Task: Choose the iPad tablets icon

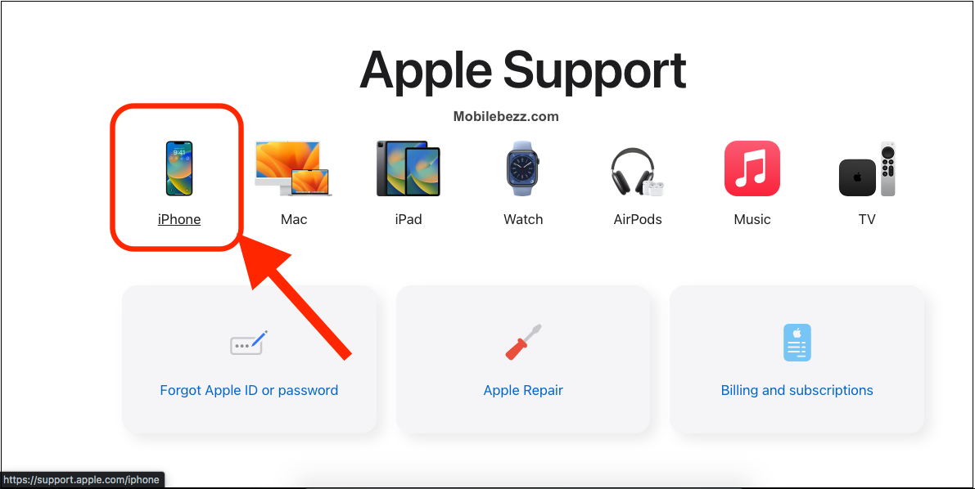Action: (408, 168)
